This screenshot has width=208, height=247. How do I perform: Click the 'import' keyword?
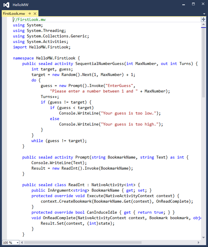click(x=20, y=47)
